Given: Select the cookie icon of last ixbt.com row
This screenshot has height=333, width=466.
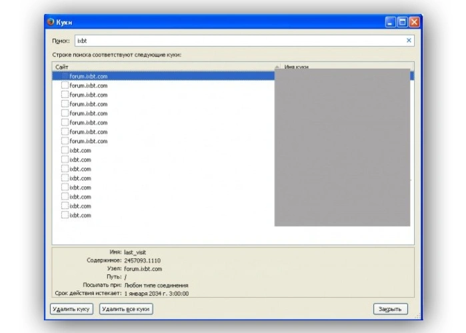Looking at the screenshot, I should [x=65, y=215].
